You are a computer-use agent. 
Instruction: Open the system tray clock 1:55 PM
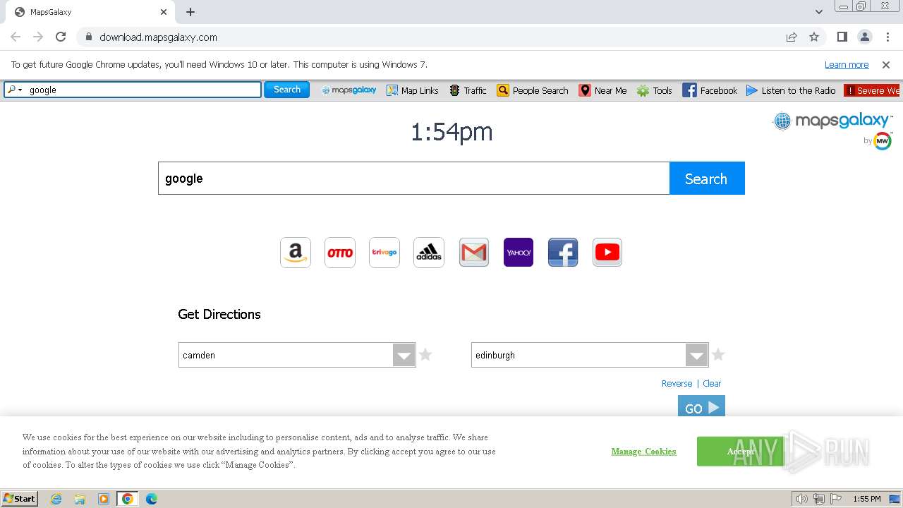[867, 499]
